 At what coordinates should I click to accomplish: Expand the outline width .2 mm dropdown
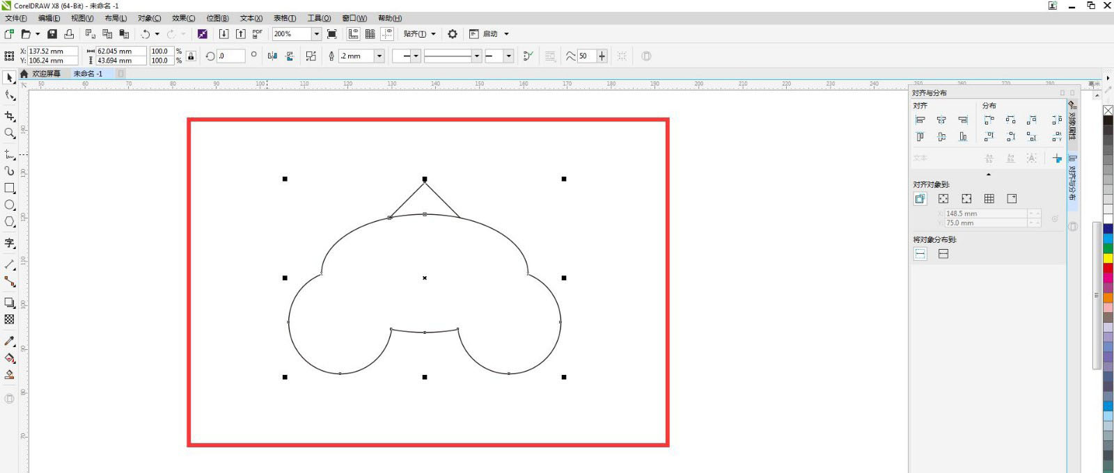pos(379,56)
